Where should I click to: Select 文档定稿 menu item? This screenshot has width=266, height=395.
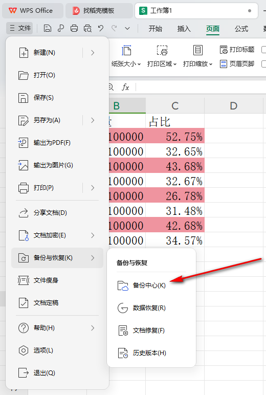[x=57, y=303]
